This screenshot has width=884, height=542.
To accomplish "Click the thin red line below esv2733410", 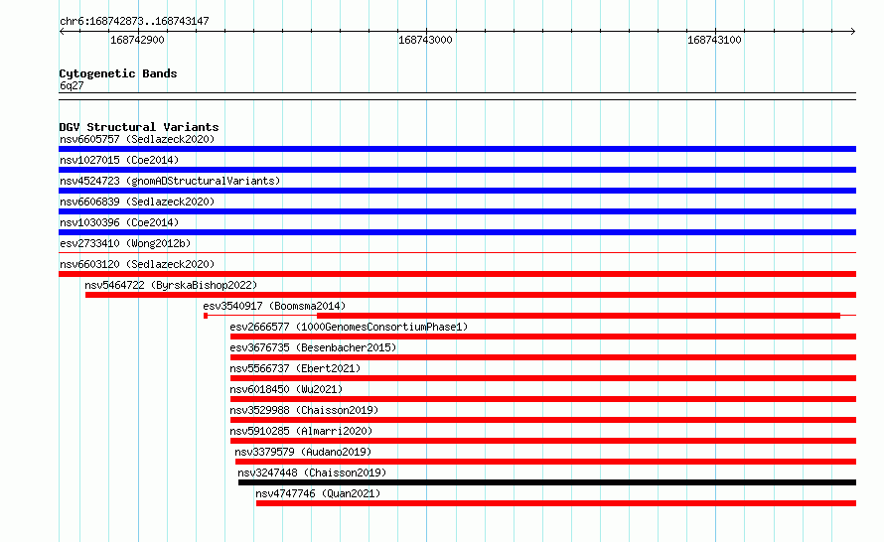I will click(x=457, y=253).
